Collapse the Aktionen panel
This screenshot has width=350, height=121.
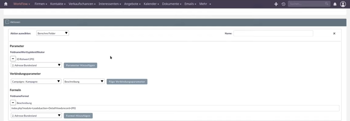[7, 22]
